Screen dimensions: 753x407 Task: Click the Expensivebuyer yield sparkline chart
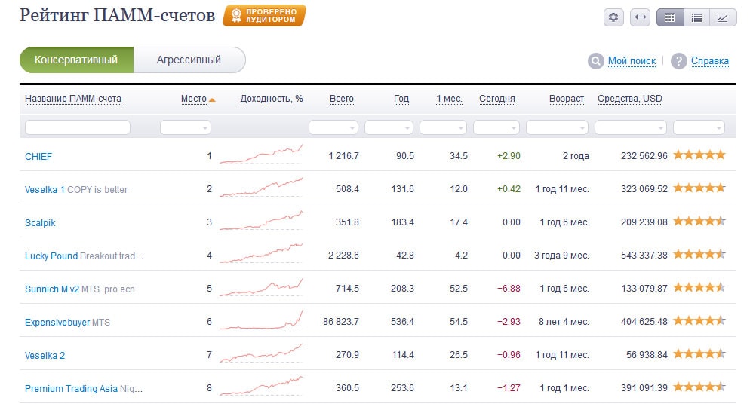(x=261, y=321)
